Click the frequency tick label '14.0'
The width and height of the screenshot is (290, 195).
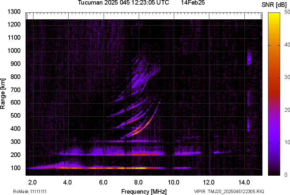[244, 183]
